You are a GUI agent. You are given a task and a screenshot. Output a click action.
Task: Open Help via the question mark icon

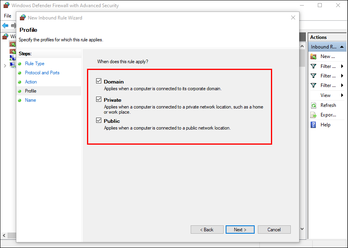(313, 125)
